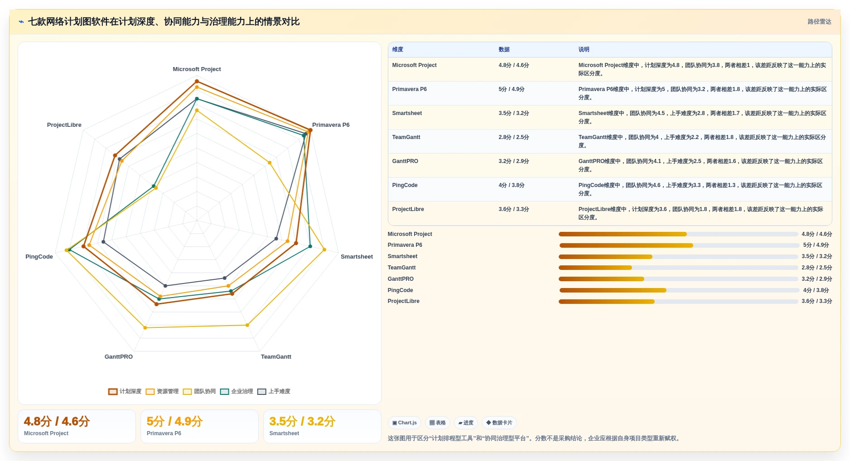Screen dimensions: 850x461
Task: Click the TeamGantt radar axis label
Action: (x=276, y=357)
